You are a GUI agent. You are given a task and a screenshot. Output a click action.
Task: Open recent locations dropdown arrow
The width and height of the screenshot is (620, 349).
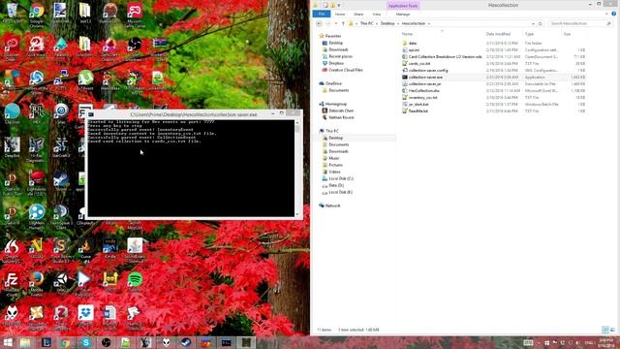pyautogui.click(x=335, y=23)
